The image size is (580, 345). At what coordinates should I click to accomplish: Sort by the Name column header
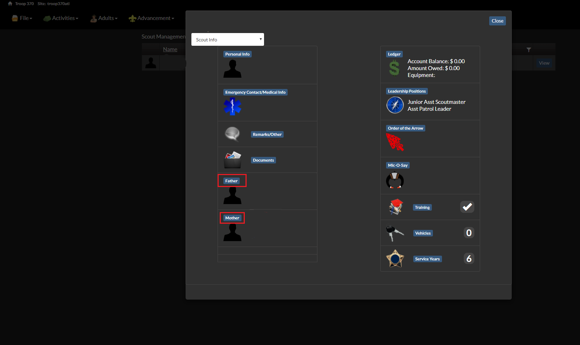[170, 49]
